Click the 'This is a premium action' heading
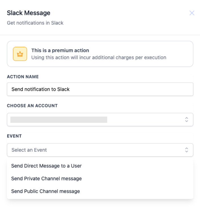Image resolution: width=200 pixels, height=207 pixels. pos(60,51)
